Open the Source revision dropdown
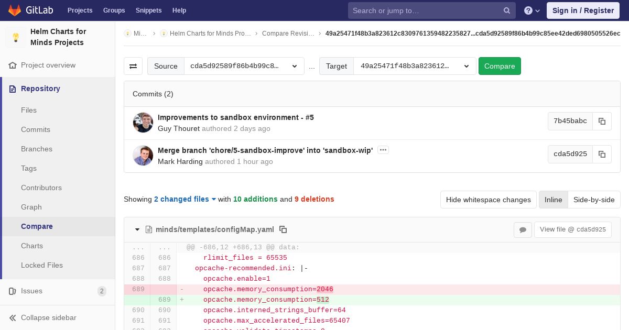This screenshot has height=330, width=629. pos(244,66)
